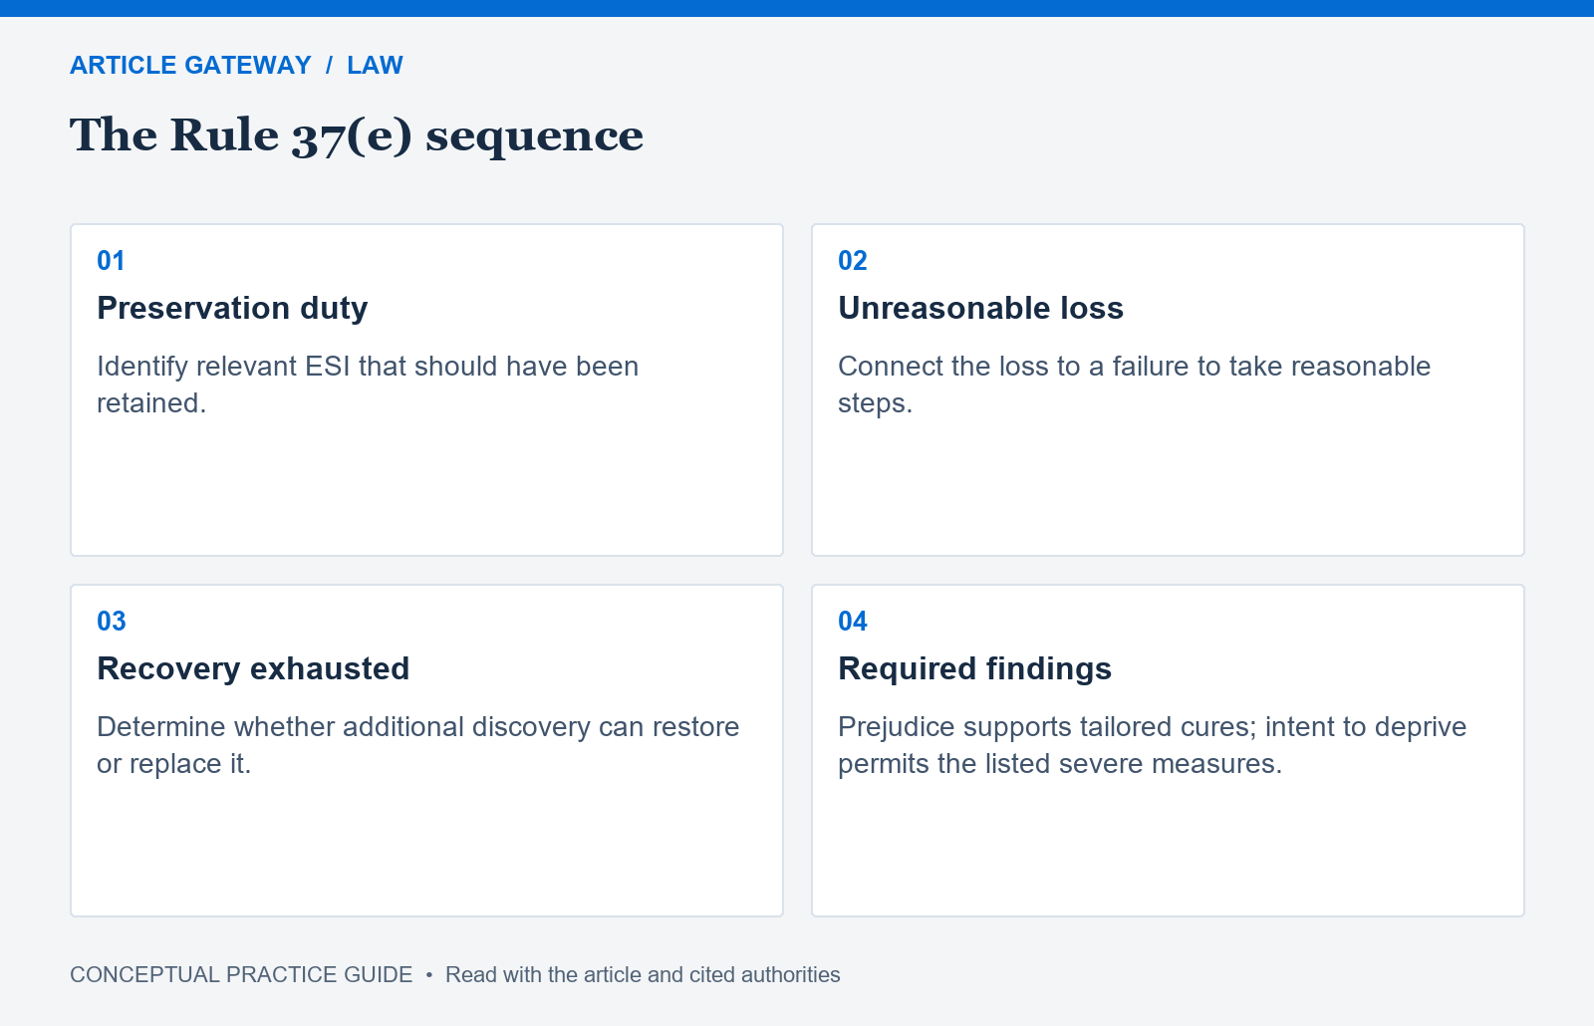Click step number 02
The image size is (1594, 1026).
853,261
